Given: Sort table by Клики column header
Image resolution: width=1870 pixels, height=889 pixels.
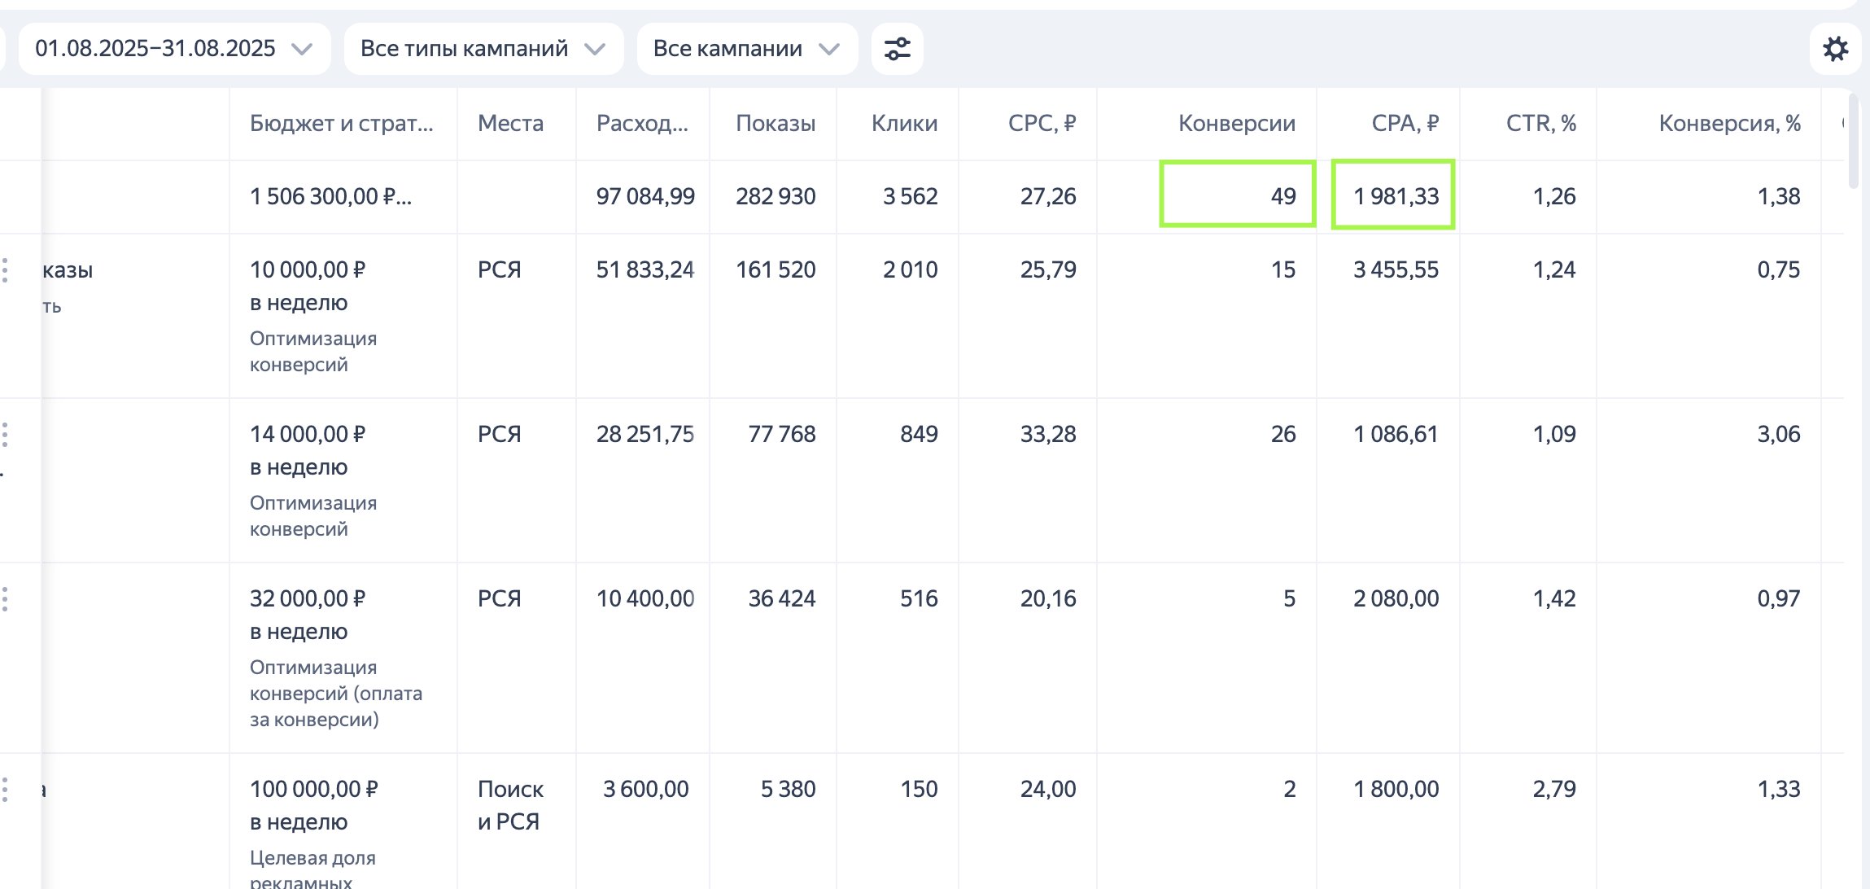Looking at the screenshot, I should [904, 124].
